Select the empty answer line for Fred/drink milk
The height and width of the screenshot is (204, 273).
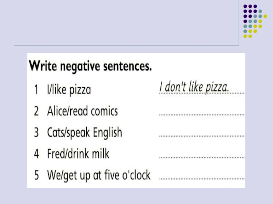[x=202, y=158]
